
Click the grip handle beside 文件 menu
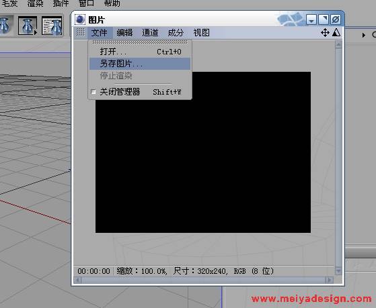tap(80, 32)
